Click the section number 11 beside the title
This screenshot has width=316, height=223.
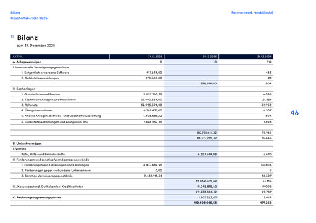(x=12, y=36)
